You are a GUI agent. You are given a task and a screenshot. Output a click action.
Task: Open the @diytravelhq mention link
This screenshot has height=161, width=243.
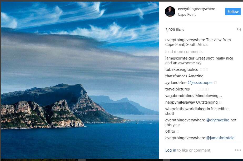tap(218, 120)
